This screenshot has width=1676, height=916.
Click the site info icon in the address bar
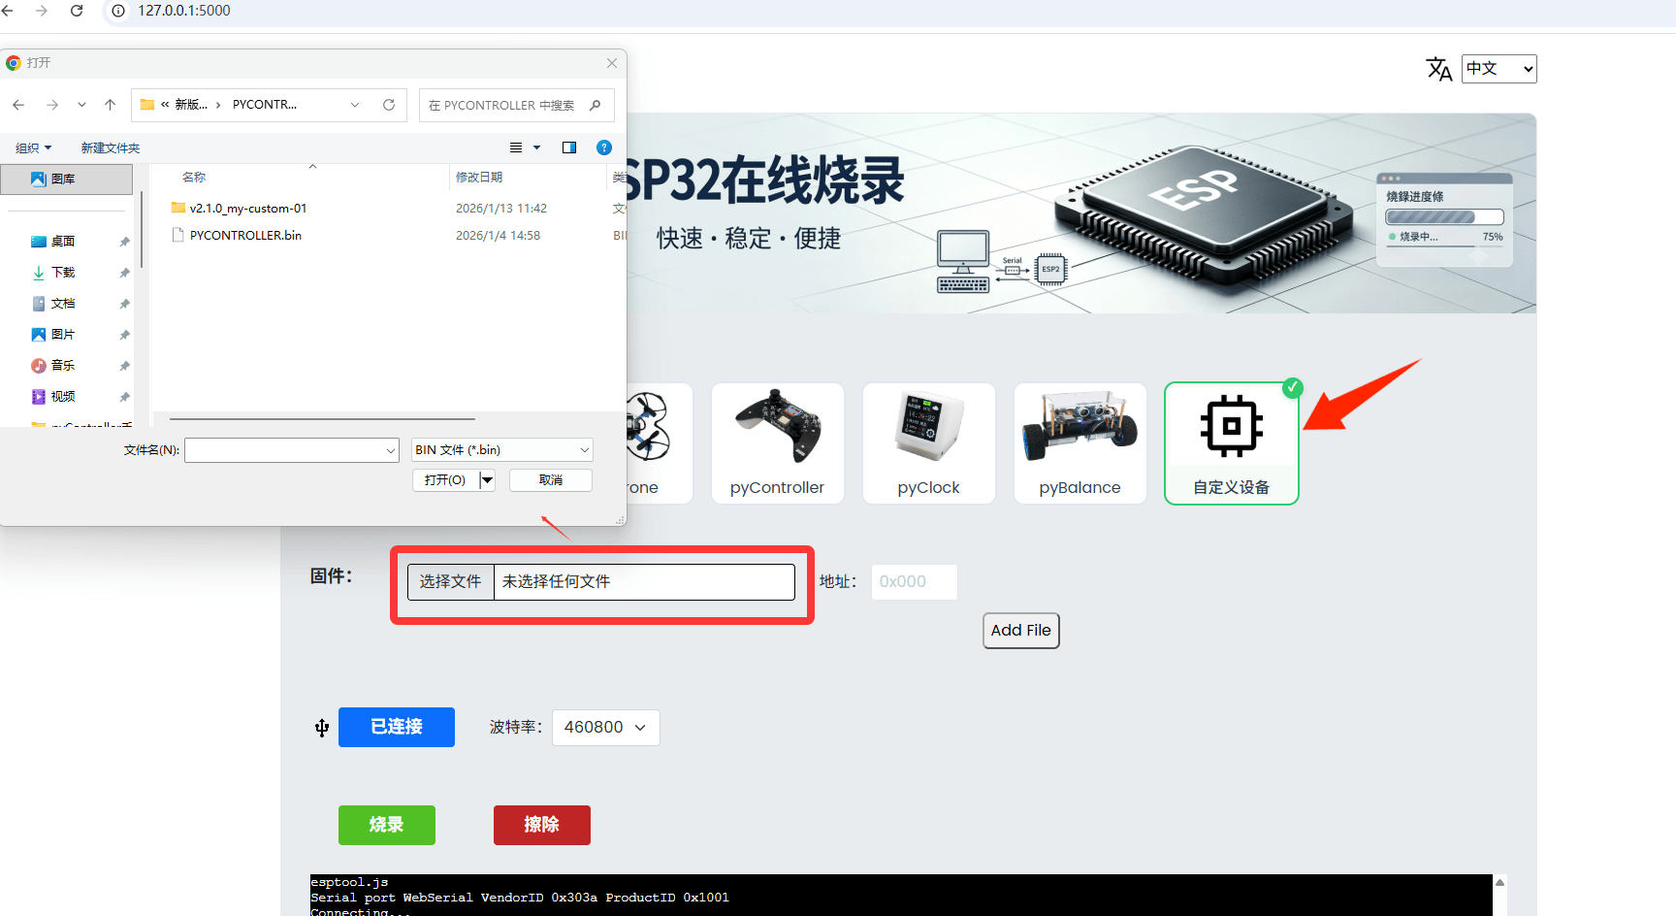118,11
